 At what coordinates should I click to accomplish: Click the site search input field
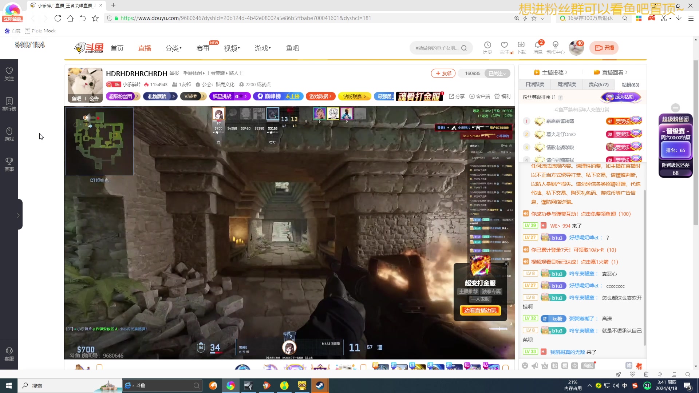[x=437, y=48]
